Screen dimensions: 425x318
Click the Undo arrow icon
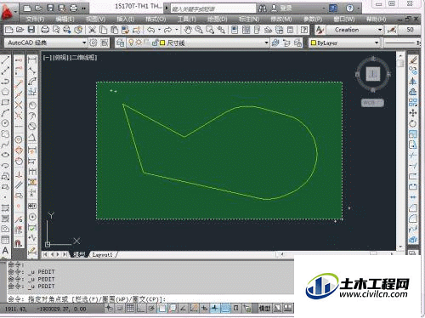click(151, 30)
